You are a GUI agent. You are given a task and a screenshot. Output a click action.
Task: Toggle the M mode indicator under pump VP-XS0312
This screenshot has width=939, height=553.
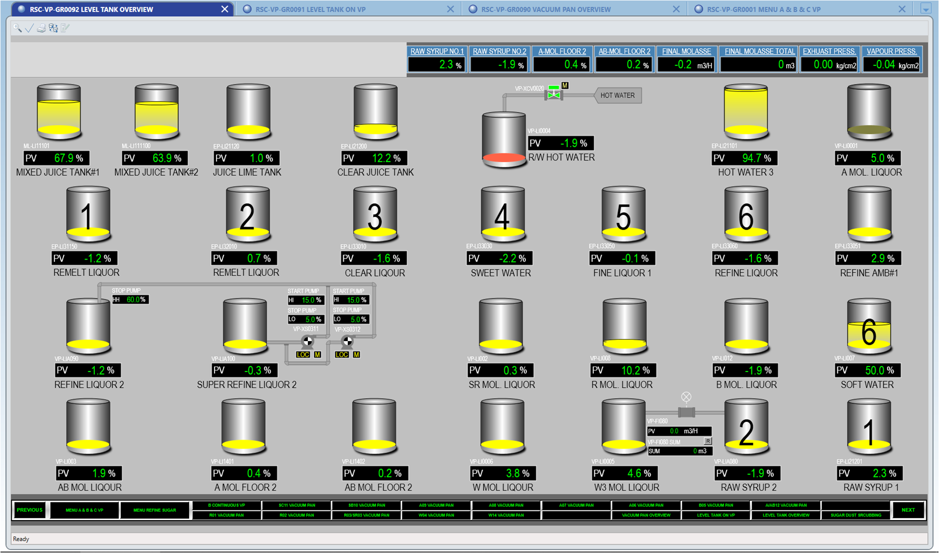click(x=357, y=355)
